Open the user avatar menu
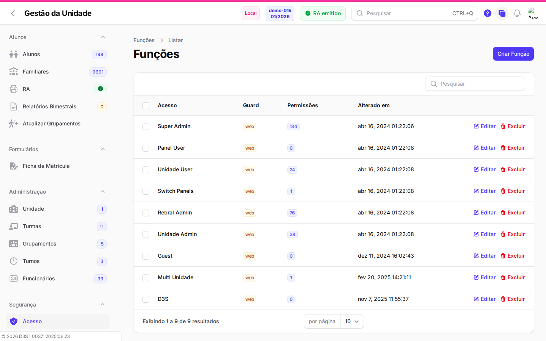Screen dimensions: 546x341 (534, 13)
